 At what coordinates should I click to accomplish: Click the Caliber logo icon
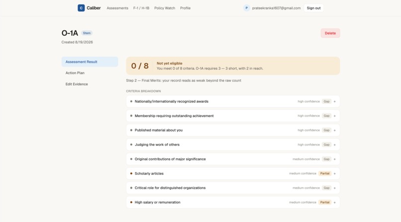click(x=81, y=8)
